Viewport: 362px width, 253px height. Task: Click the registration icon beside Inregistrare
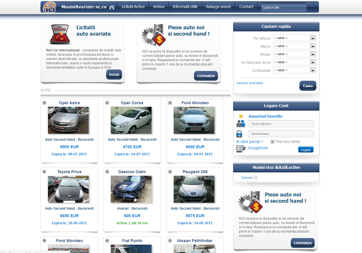point(241,148)
